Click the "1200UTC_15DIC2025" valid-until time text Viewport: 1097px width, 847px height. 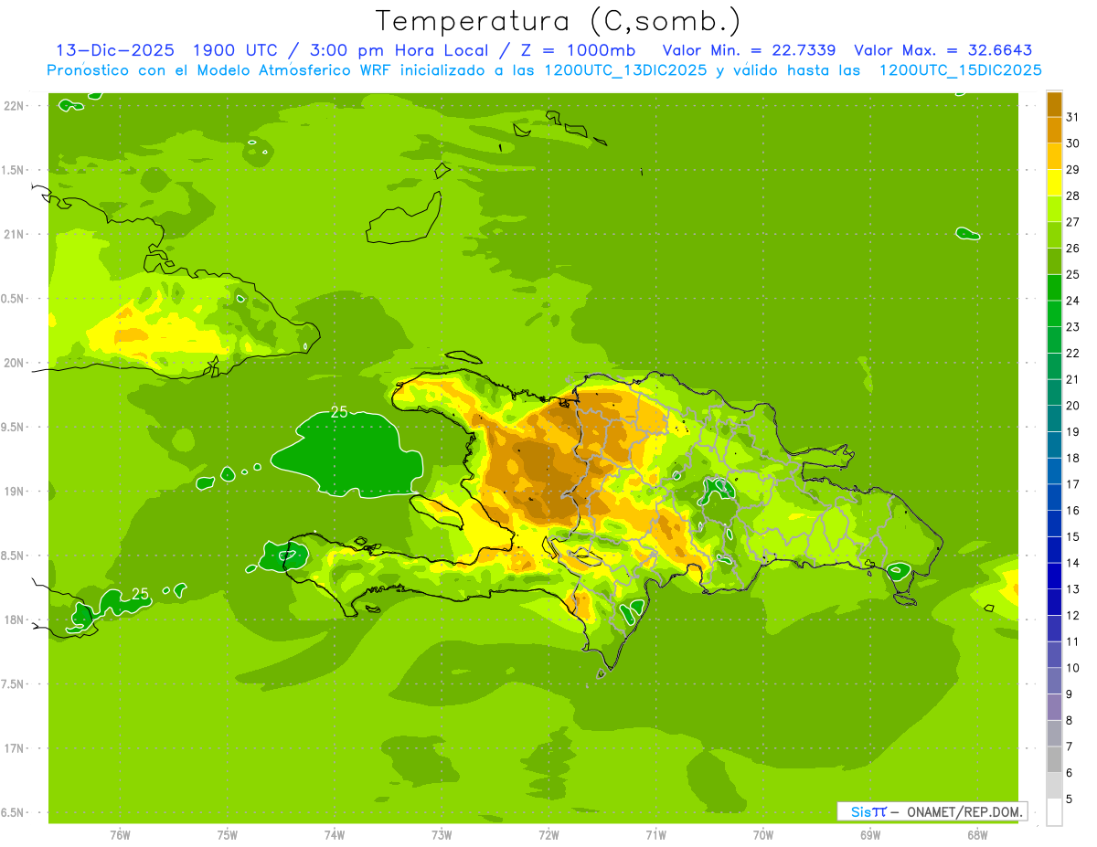(x=960, y=70)
